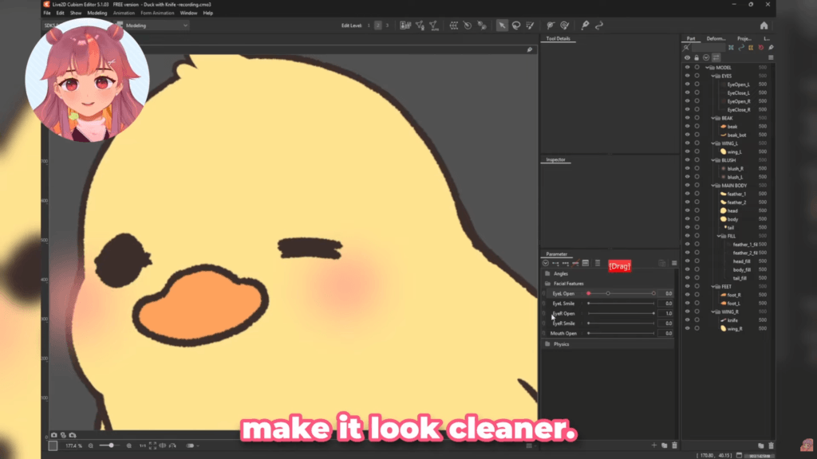This screenshot has height=459, width=817.
Task: Open the File menu
Action: pos(47,13)
